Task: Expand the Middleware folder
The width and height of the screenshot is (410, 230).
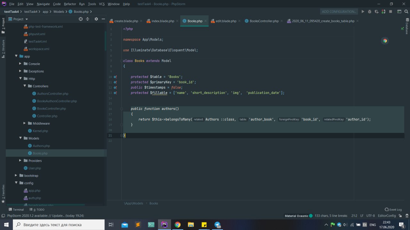Action: 25,123
